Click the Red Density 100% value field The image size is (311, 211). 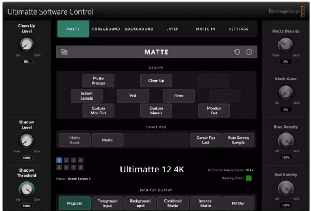pyautogui.click(x=286, y=205)
